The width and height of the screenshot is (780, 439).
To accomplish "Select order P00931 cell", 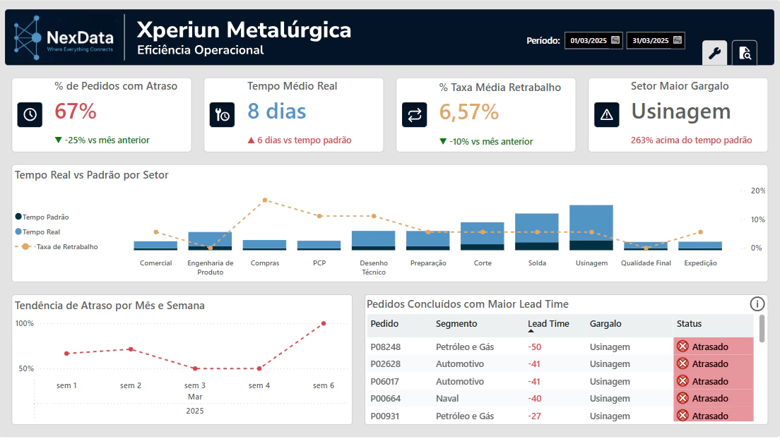I will (x=386, y=416).
